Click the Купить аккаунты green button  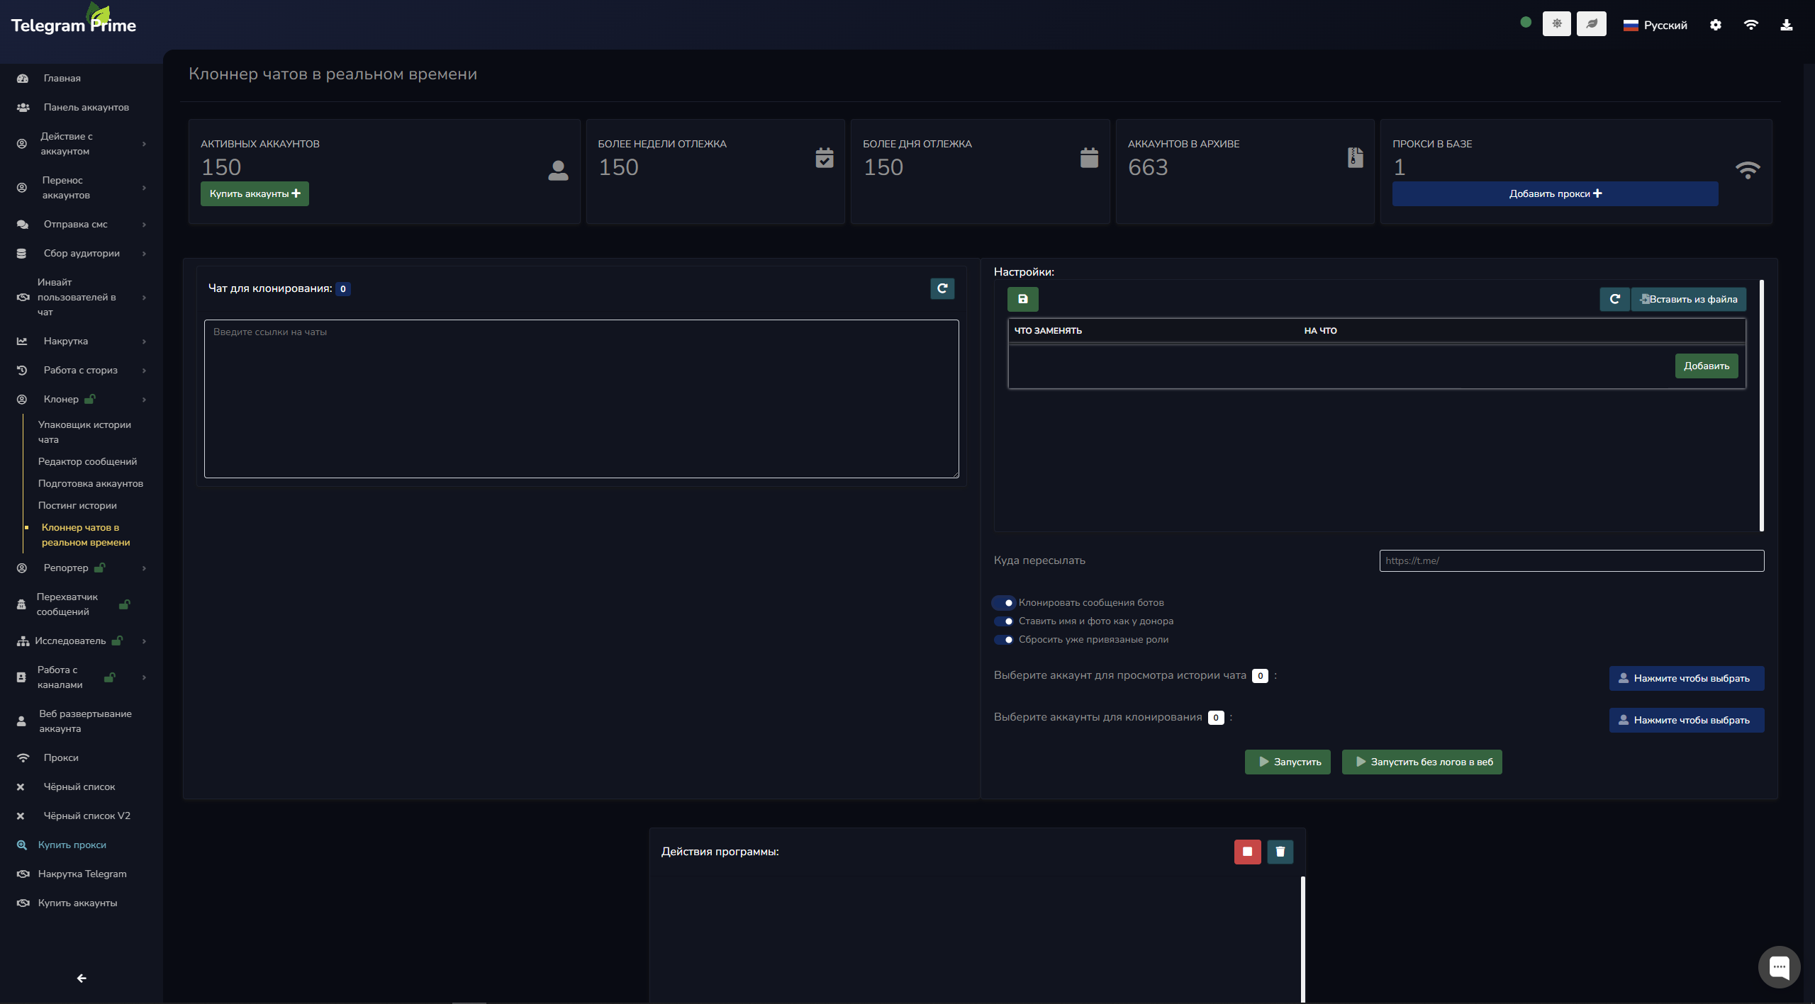255,194
